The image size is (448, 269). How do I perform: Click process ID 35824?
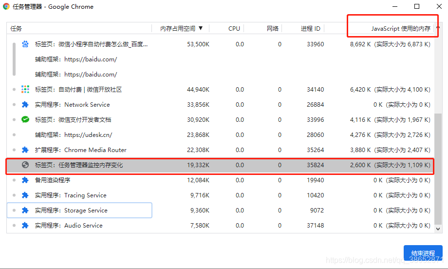(315, 165)
